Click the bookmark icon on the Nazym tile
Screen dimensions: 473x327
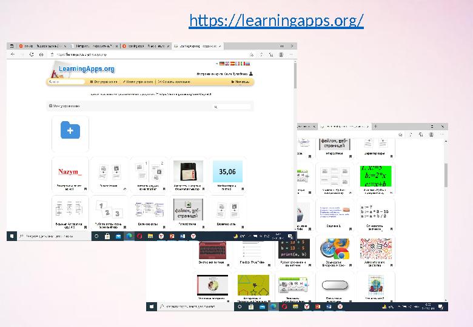coord(86,189)
